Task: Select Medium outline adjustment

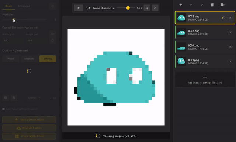Action: (x=29, y=59)
